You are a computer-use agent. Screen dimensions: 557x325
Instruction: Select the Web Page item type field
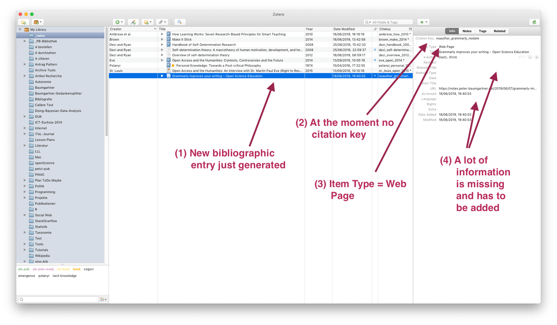pyautogui.click(x=446, y=47)
